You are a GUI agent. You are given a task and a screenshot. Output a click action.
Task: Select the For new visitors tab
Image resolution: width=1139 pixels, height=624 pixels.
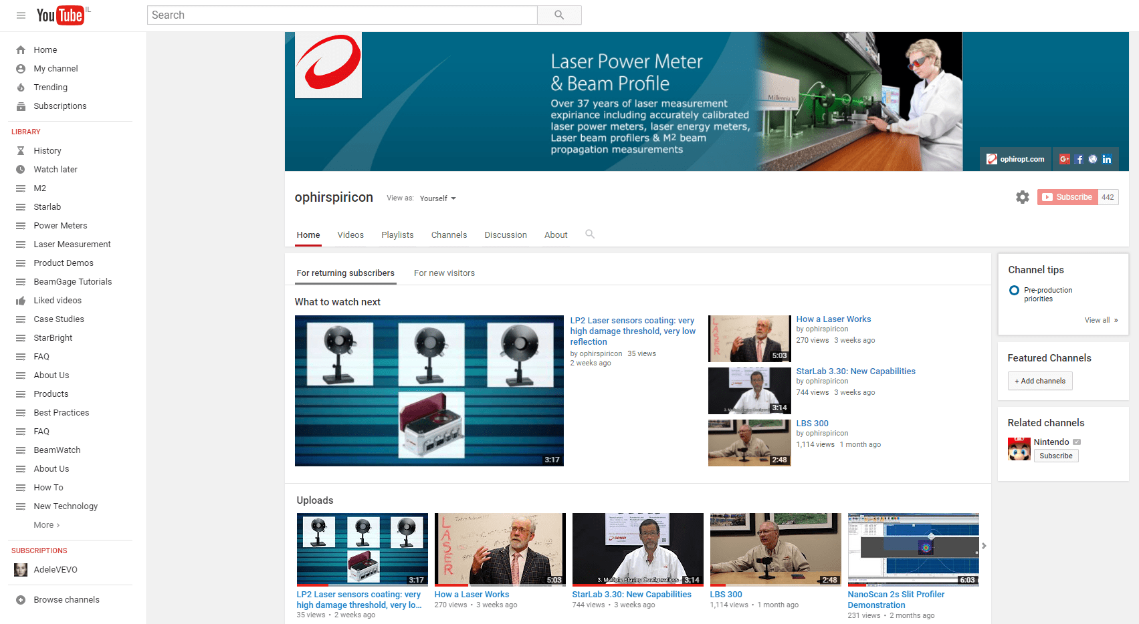[444, 273]
